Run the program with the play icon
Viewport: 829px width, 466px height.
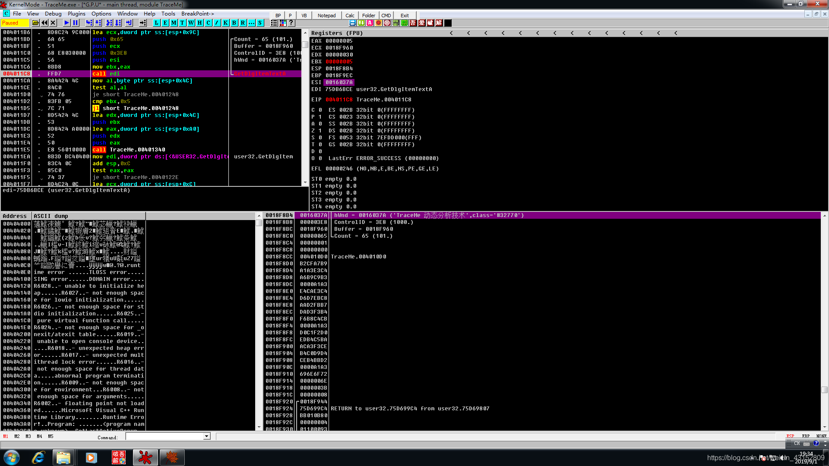click(x=66, y=23)
